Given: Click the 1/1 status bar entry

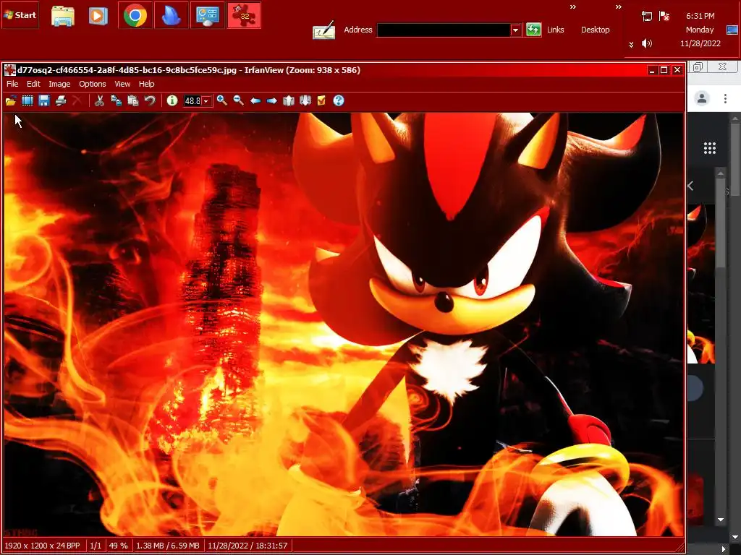Looking at the screenshot, I should pos(96,546).
